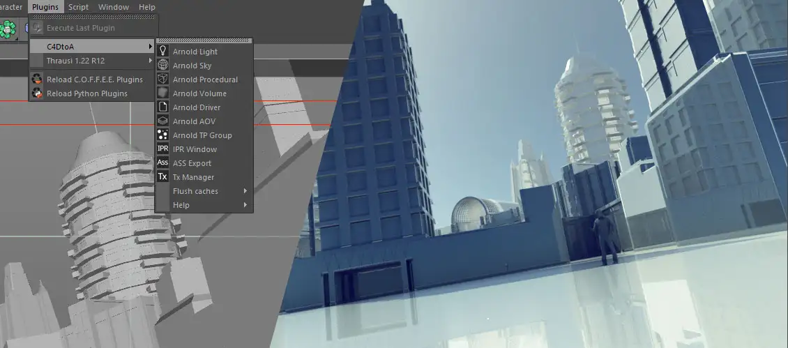This screenshot has width=788, height=348.
Task: Choose Arnold Procedural text entry
Action: coord(205,80)
